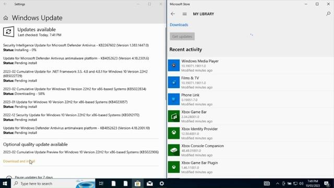Click the 'Downloading - 58%' status text
This screenshot has width=334, height=188.
click(x=30, y=94)
